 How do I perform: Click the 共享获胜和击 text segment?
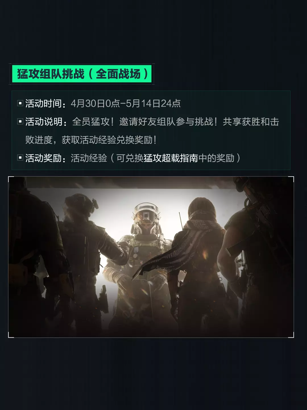tap(251, 122)
